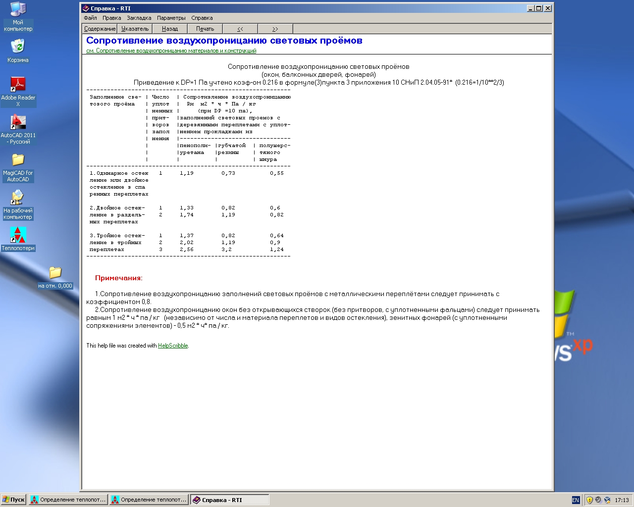Viewport: 634px width, 507px height.
Task: Open the Adobe Reader X desktop icon
Action: [18, 85]
